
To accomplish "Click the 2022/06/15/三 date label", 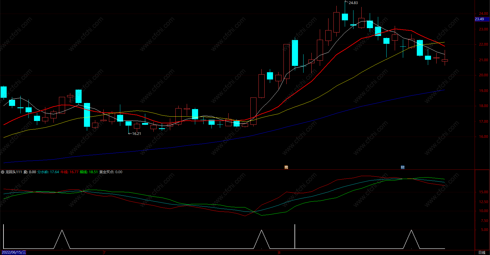I will pos(14,252).
